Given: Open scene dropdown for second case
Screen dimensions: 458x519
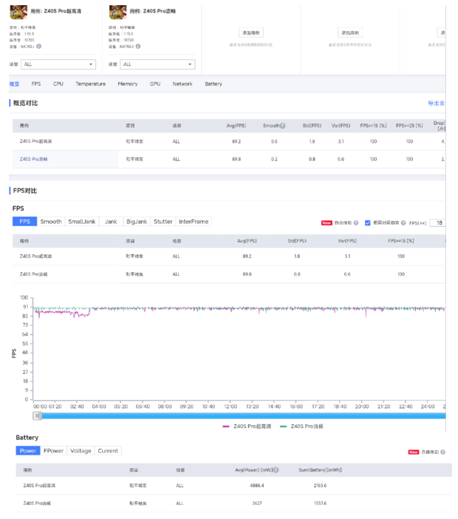Looking at the screenshot, I should click(x=157, y=64).
